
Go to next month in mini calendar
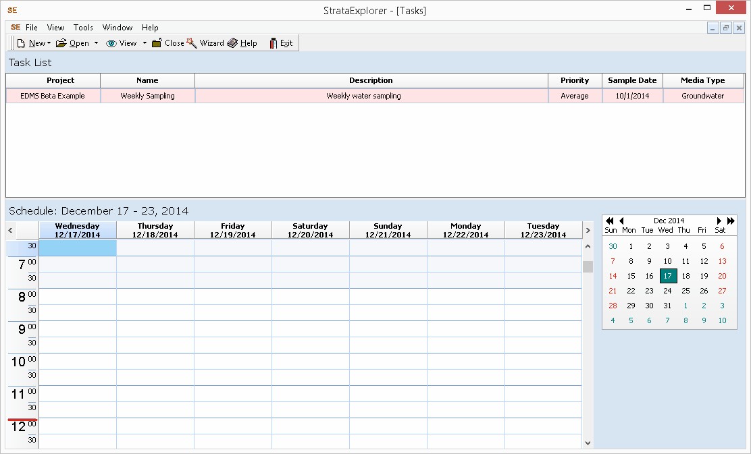(x=719, y=221)
